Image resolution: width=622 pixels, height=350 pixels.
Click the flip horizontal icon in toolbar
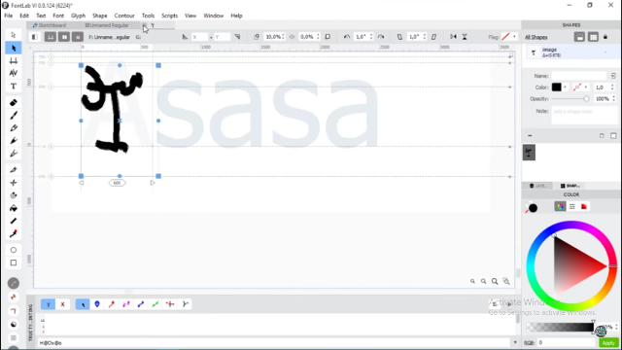[453, 37]
